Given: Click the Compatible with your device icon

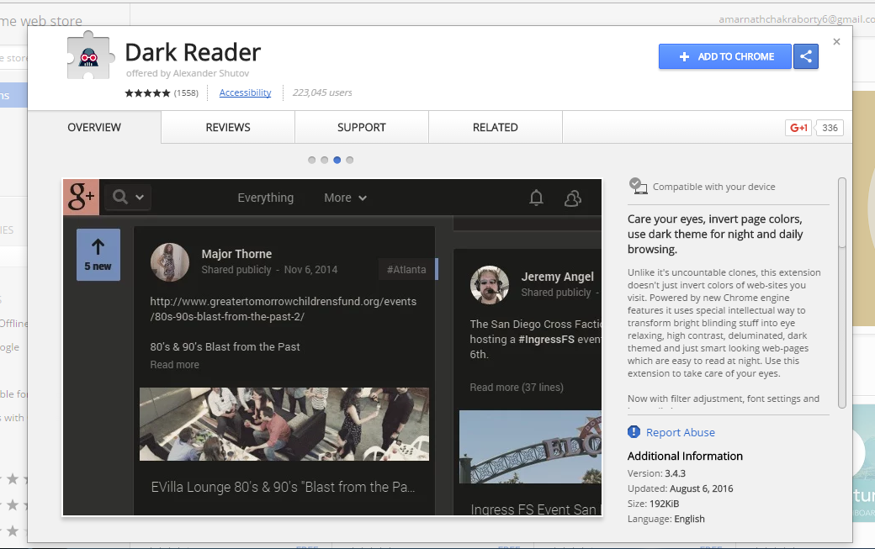Looking at the screenshot, I should pos(638,186).
